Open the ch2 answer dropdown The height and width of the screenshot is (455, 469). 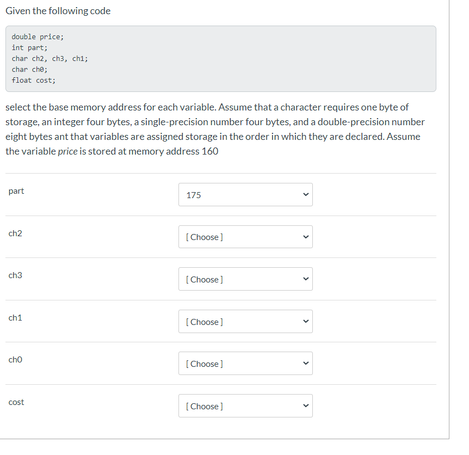[x=245, y=237]
